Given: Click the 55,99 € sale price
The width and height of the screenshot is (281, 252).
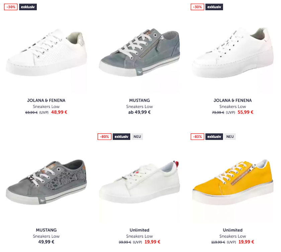Looking at the screenshot, I should click(245, 112).
